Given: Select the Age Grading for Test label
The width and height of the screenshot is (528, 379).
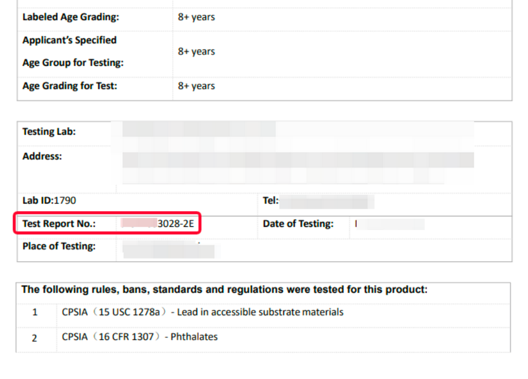Looking at the screenshot, I should click(x=69, y=86).
